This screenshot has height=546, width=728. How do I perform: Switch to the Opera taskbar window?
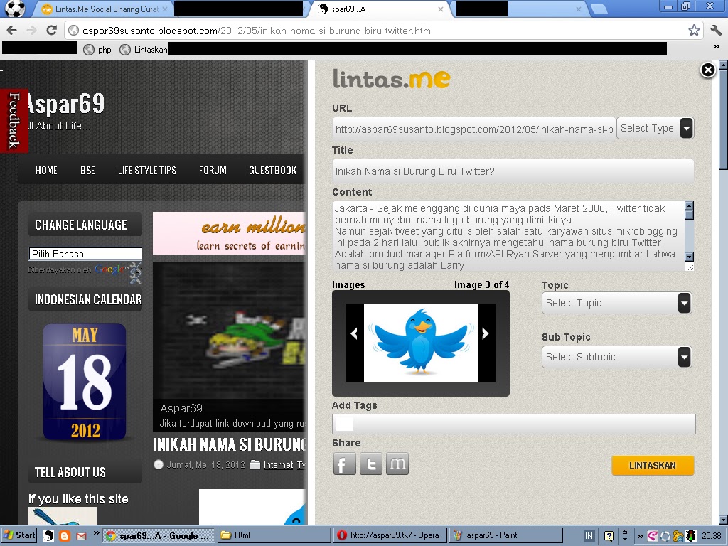(x=390, y=535)
